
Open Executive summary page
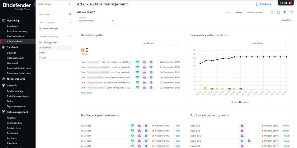click(x=17, y=31)
